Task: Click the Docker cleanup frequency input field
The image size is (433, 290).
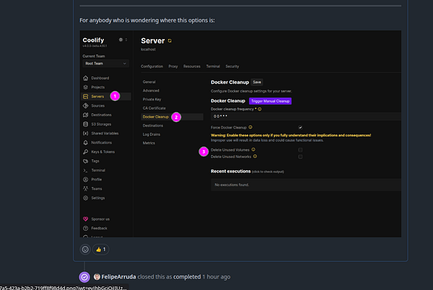Action: click(x=306, y=116)
